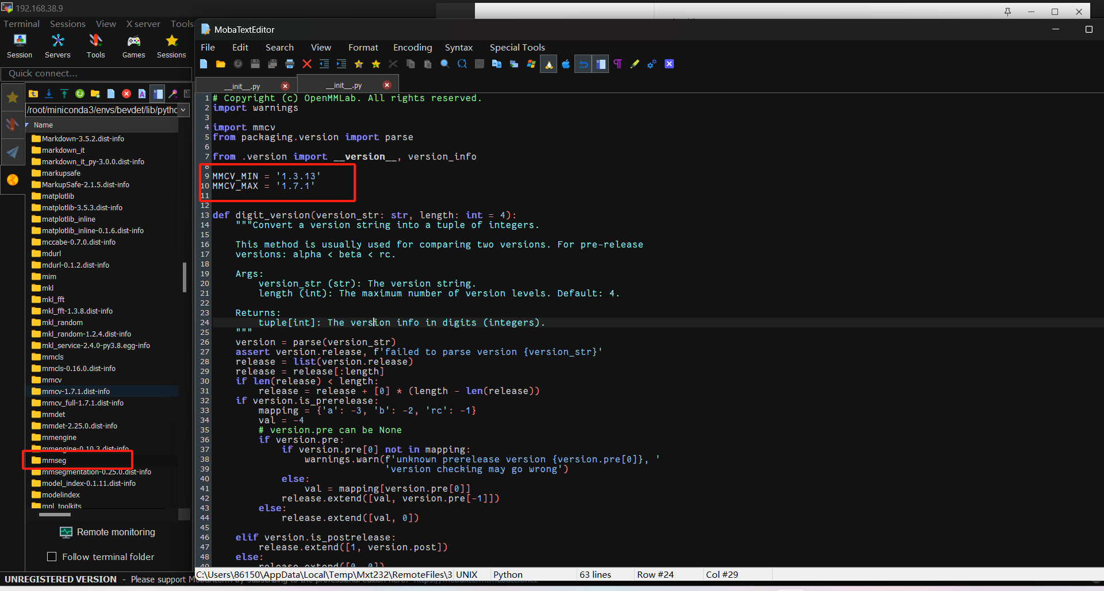Open the Special Tools menu
Screen dimensions: 1104x591
tap(517, 48)
